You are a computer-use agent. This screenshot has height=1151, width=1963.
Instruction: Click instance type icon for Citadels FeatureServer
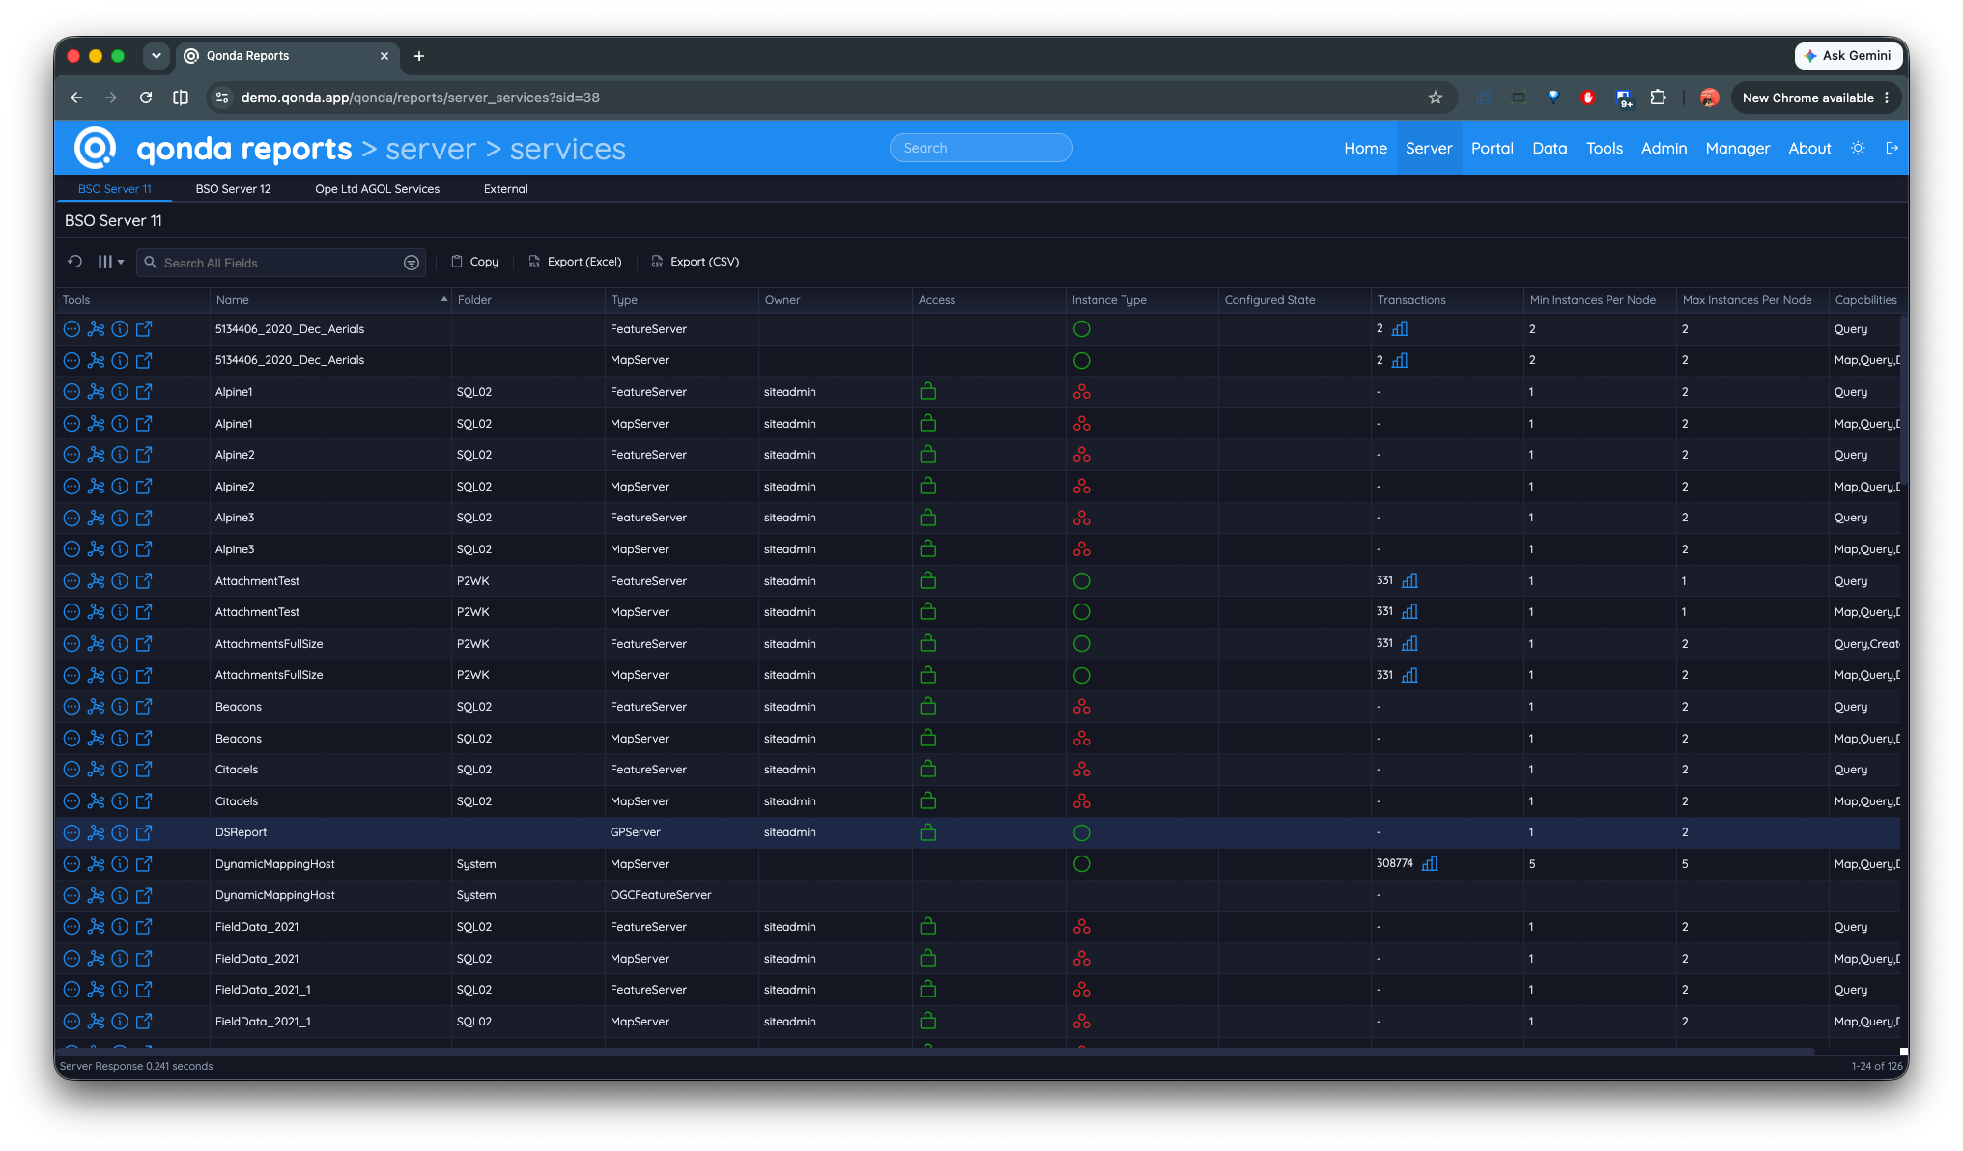click(x=1082, y=770)
